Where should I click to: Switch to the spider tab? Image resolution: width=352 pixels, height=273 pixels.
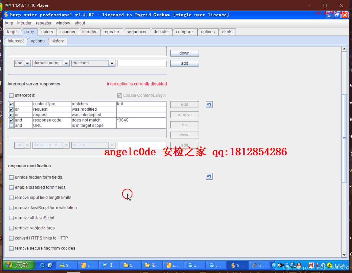click(47, 32)
